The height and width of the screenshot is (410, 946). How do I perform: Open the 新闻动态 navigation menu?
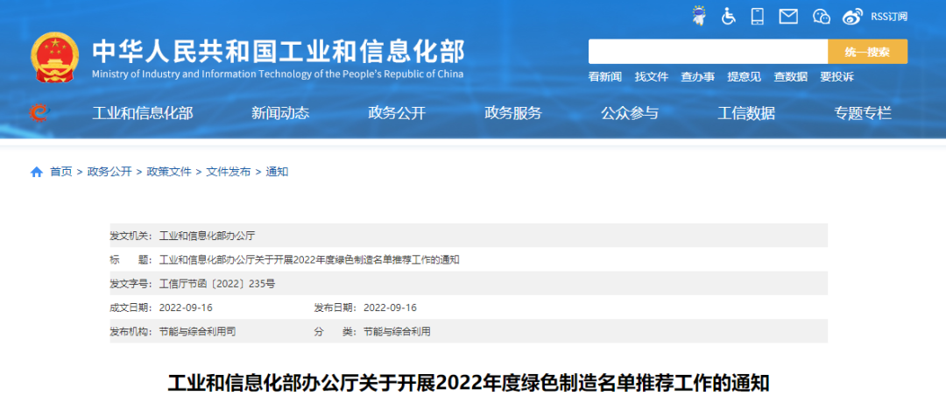click(x=280, y=112)
